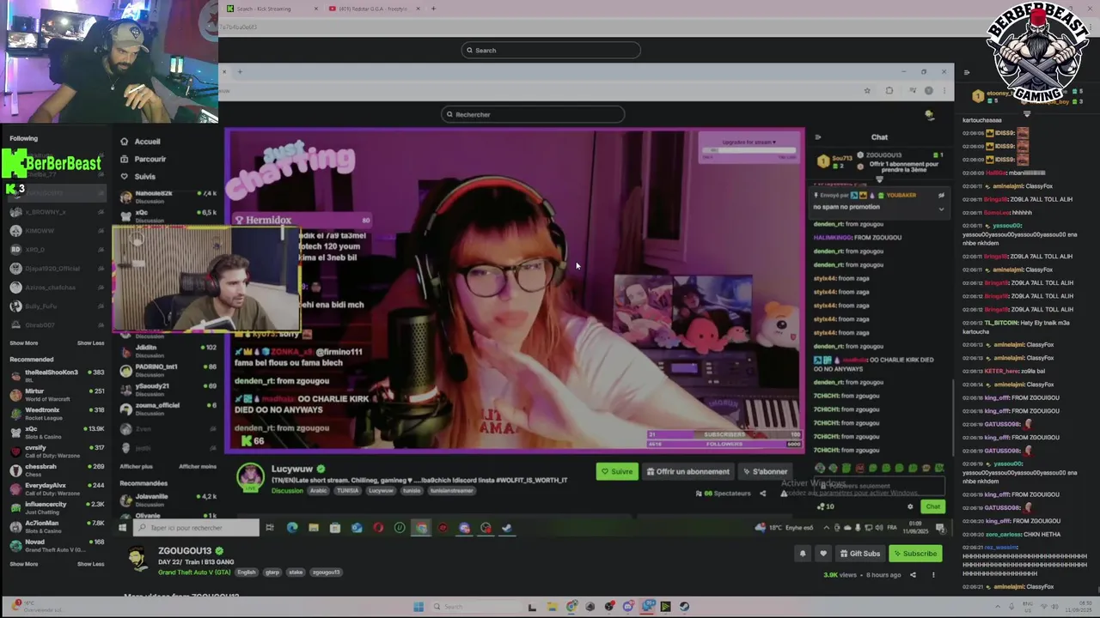Select the 'gtarp' tag under ZGOUGOU13
1100x618 pixels.
(272, 572)
